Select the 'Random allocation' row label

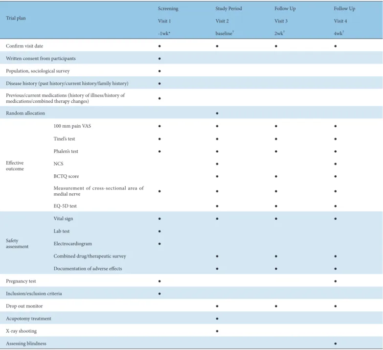pos(25,113)
